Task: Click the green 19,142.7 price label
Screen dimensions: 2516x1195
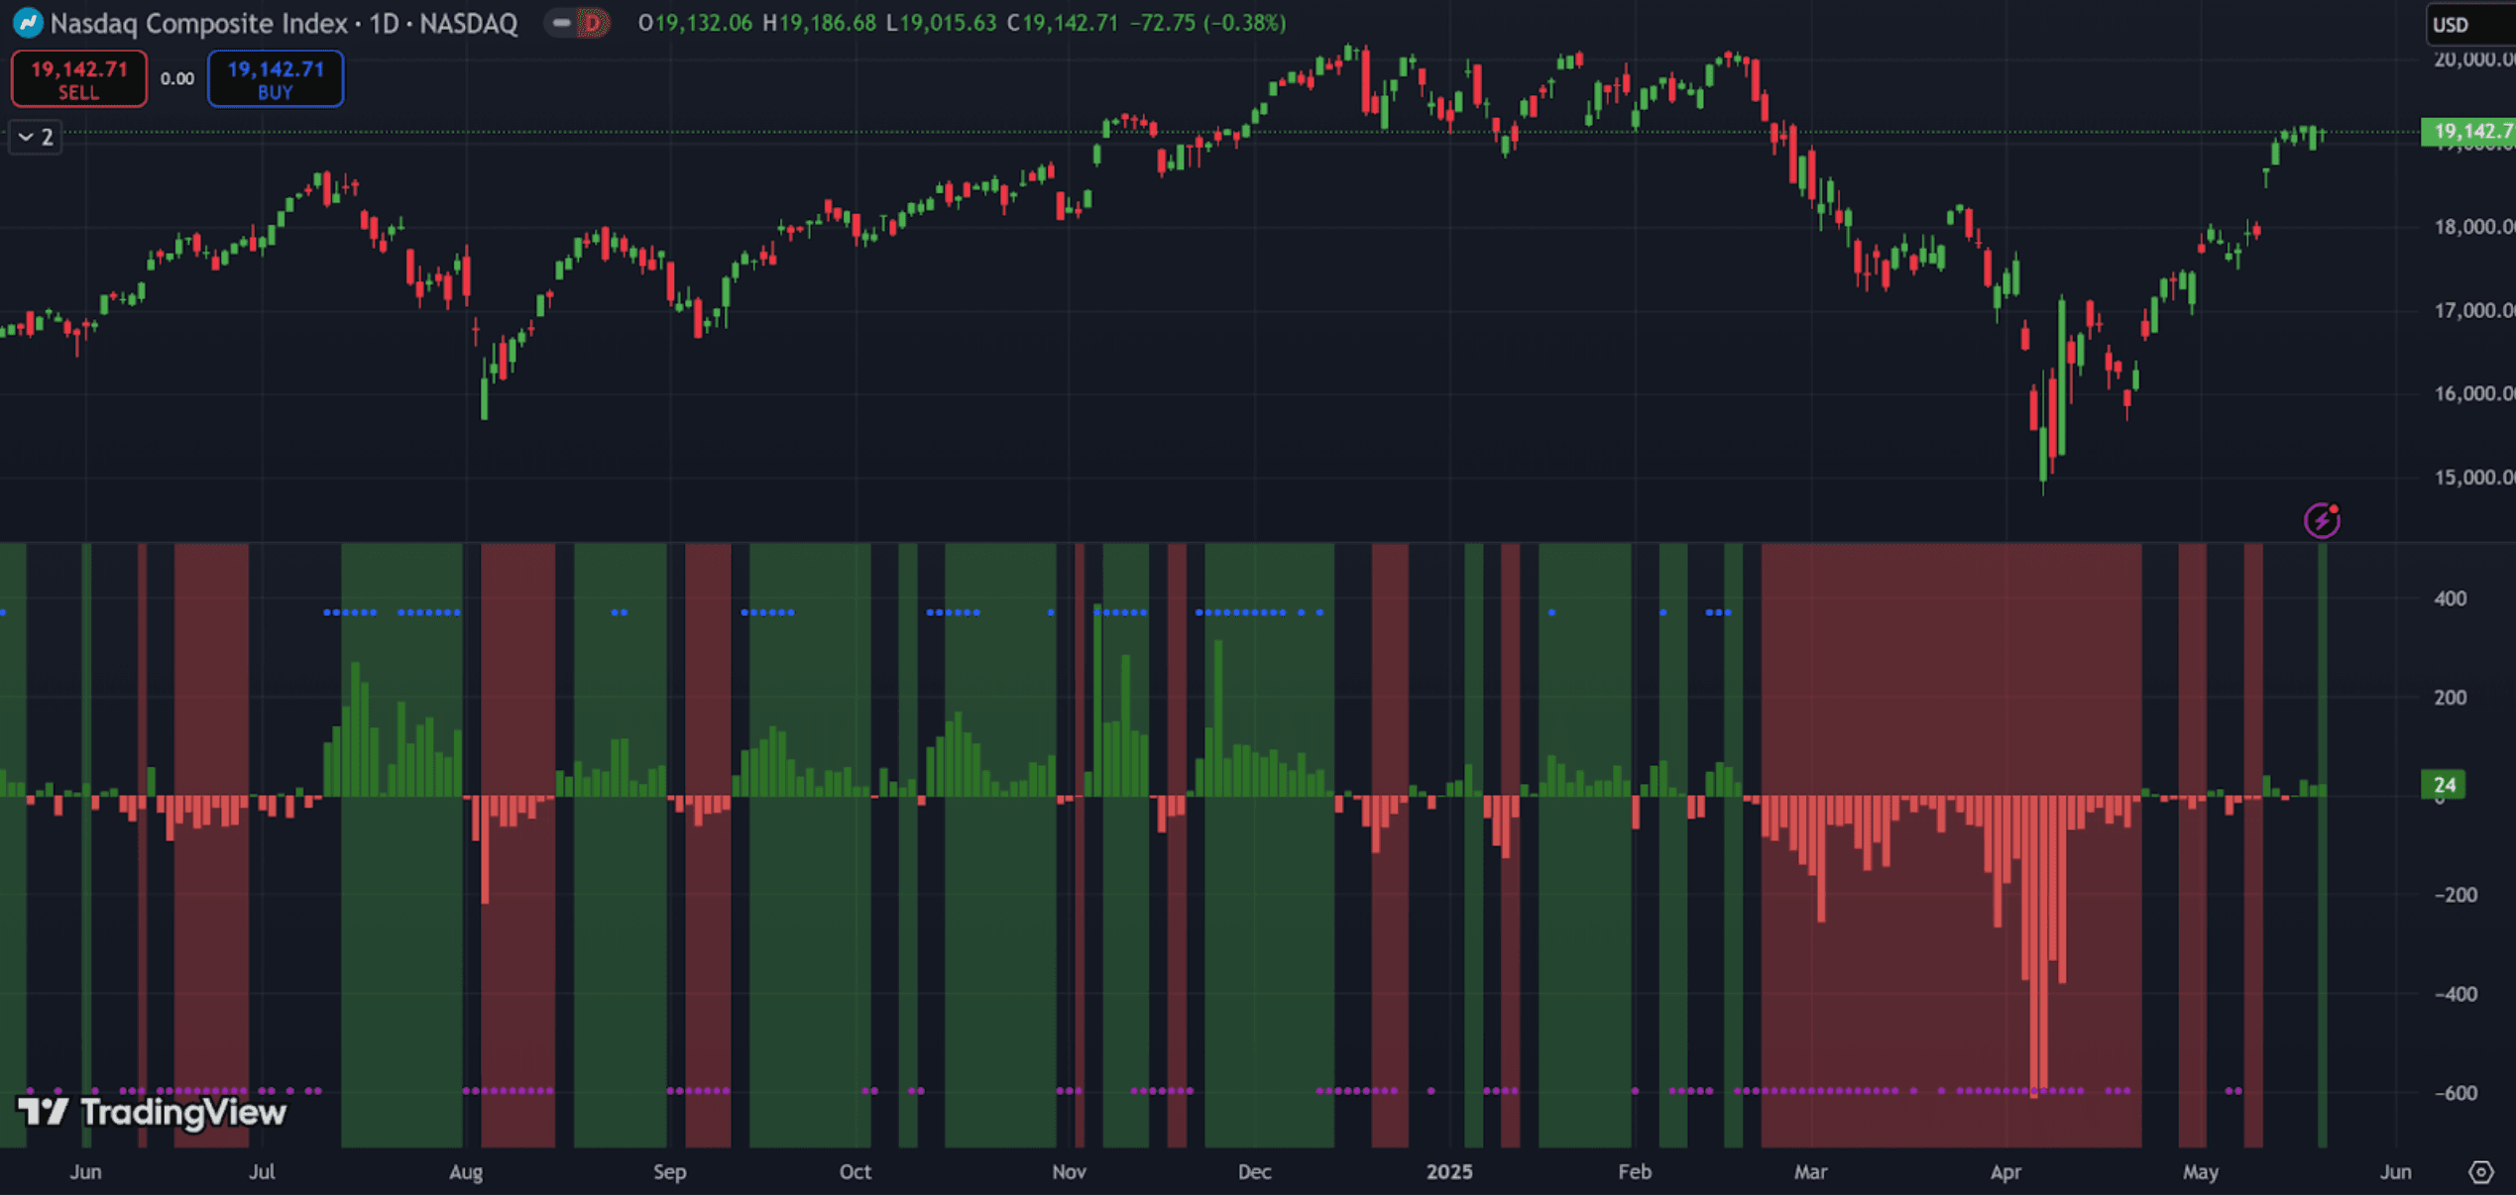Action: coord(2468,131)
